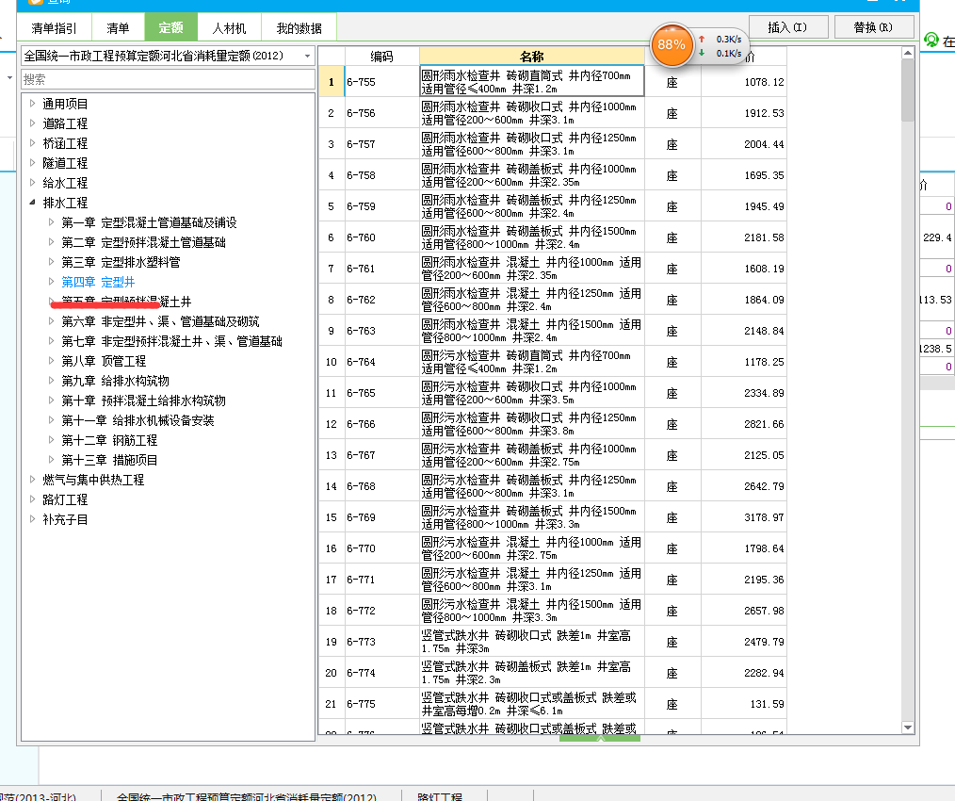Open the quota library dropdown

click(x=307, y=57)
